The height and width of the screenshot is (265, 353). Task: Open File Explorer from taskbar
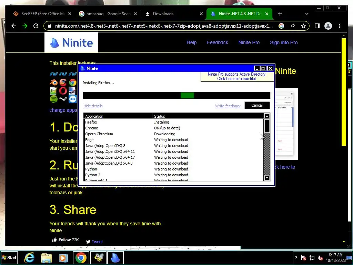(x=47, y=258)
